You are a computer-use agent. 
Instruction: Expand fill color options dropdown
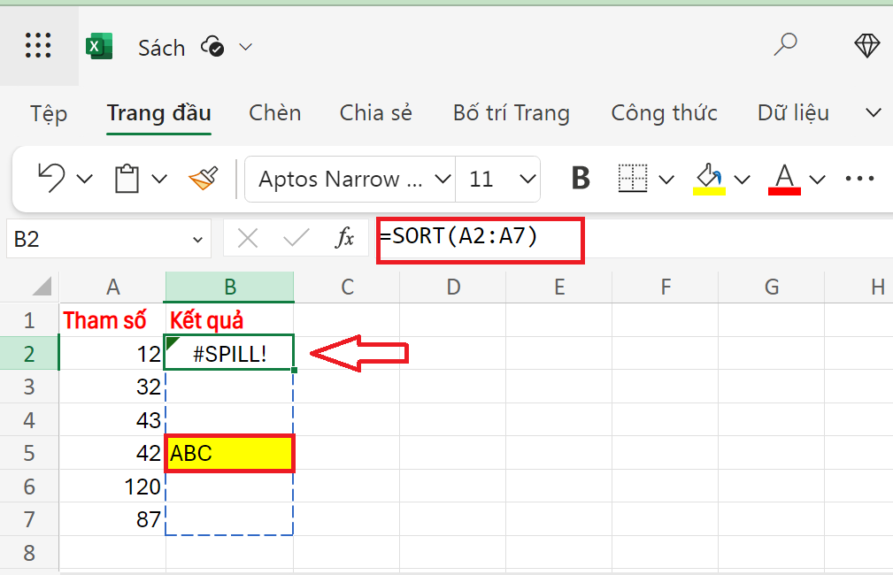coord(742,180)
